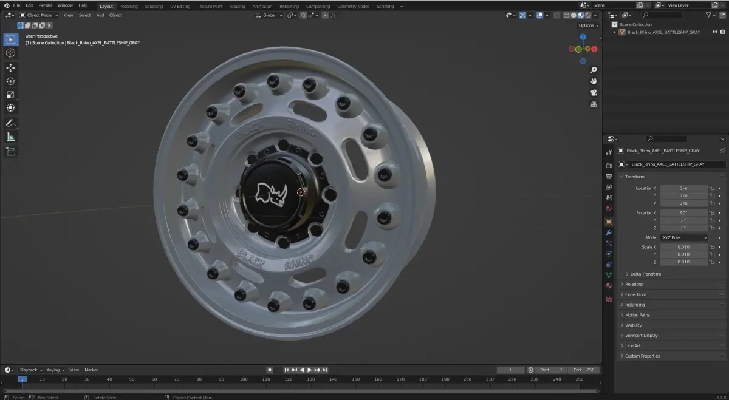Screen dimensions: 729x400
Task: Open the Global transform orientation dropdown
Action: pos(269,15)
